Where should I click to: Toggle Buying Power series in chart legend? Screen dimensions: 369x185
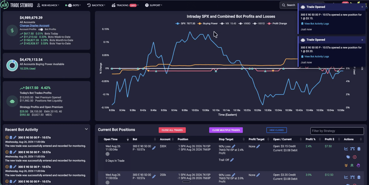(208, 23)
